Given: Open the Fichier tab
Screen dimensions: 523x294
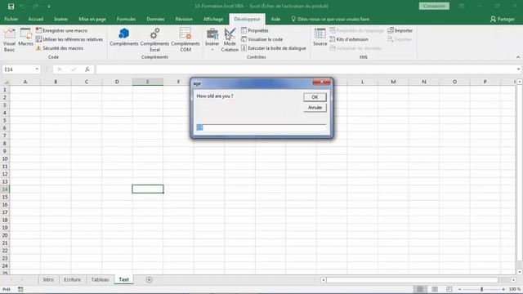Looking at the screenshot, I should 11,20.
